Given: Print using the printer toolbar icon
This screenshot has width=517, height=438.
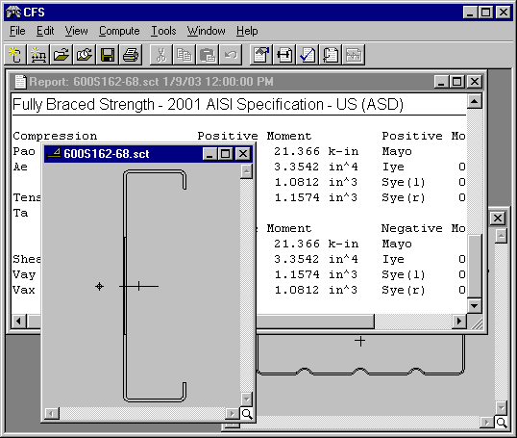Looking at the screenshot, I should click(x=131, y=55).
